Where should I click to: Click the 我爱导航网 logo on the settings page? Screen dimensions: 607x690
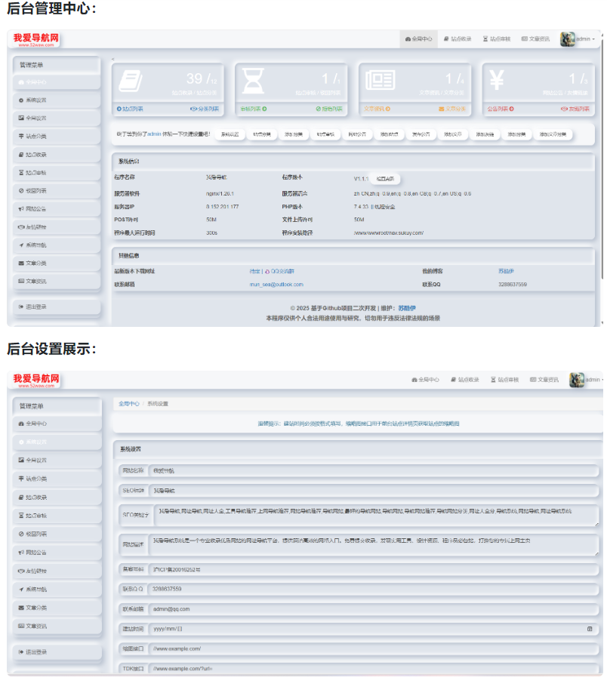click(x=35, y=378)
